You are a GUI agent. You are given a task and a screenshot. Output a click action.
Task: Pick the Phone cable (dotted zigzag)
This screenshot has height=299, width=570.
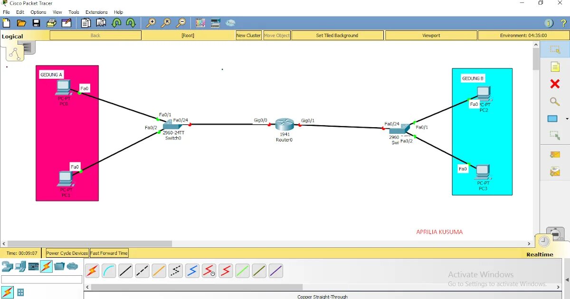pos(176,271)
